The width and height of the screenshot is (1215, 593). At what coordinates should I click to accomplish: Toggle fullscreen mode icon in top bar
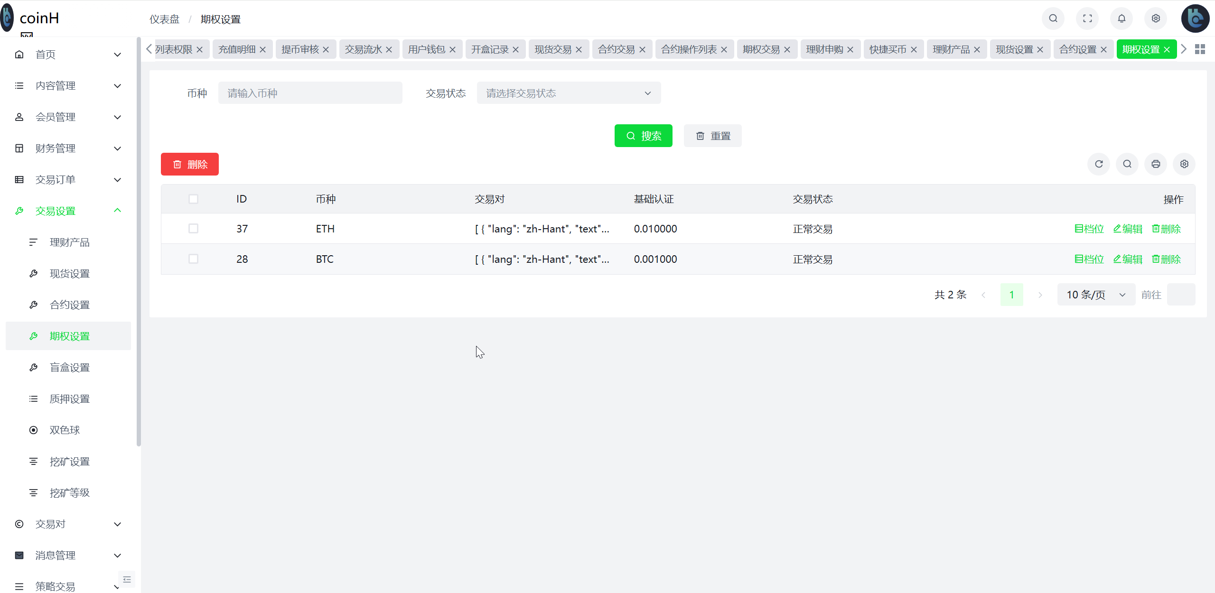coord(1087,19)
